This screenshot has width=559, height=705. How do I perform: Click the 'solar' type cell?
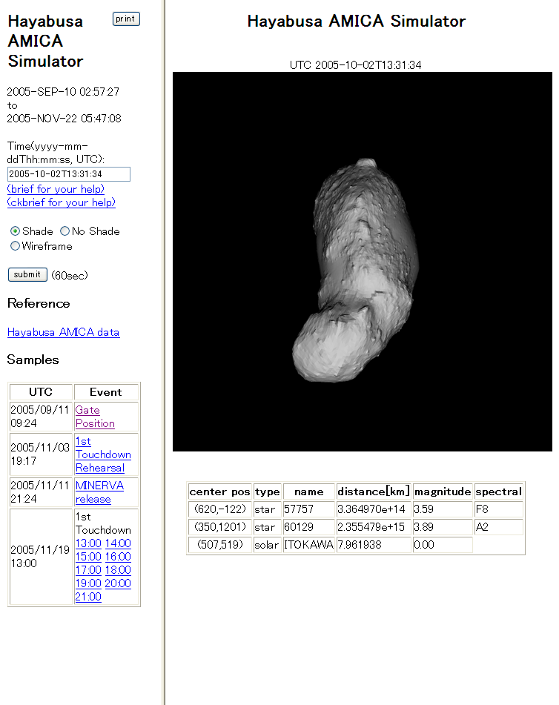tap(267, 545)
